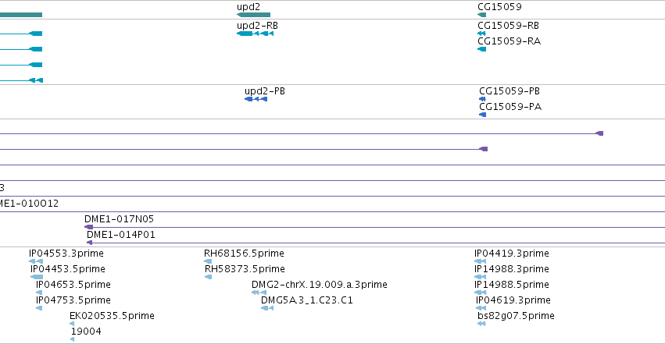
Task: Click the IP04753.5prime EST label
Action: click(x=73, y=300)
